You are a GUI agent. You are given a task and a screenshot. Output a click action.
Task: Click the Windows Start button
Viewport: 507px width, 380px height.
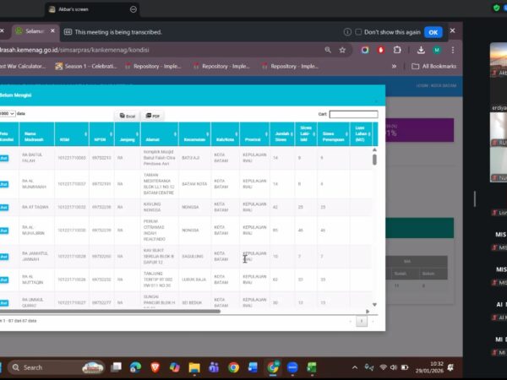click(x=4, y=367)
